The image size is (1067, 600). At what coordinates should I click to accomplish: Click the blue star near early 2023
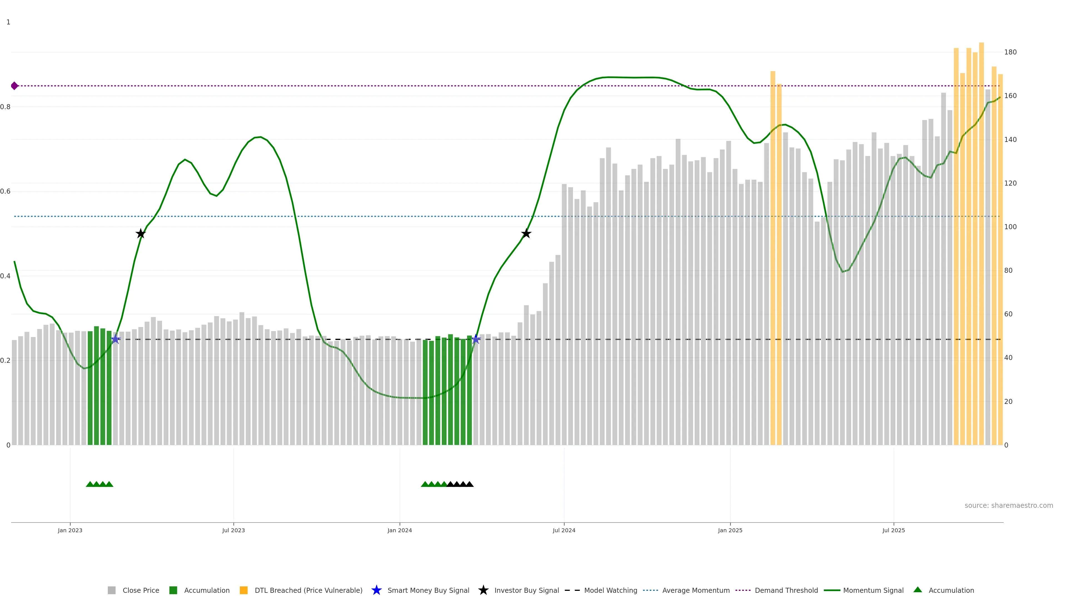pos(116,339)
